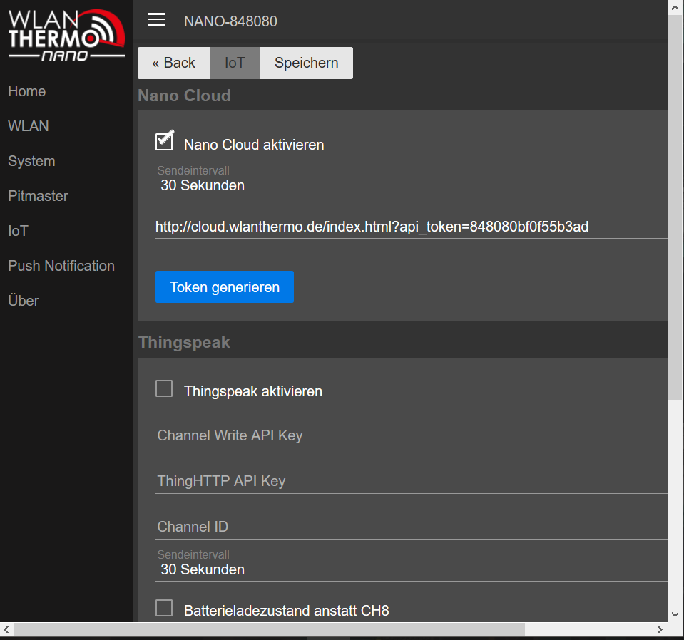Click the « Back button
The height and width of the screenshot is (640, 684).
pyautogui.click(x=173, y=63)
